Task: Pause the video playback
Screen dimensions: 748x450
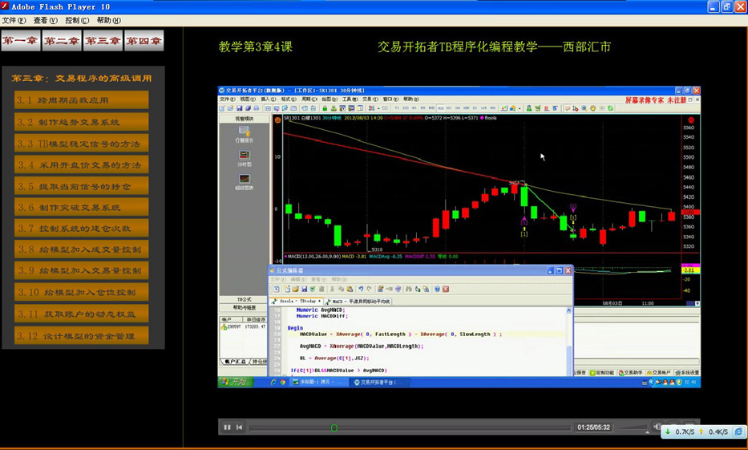Action: (227, 428)
